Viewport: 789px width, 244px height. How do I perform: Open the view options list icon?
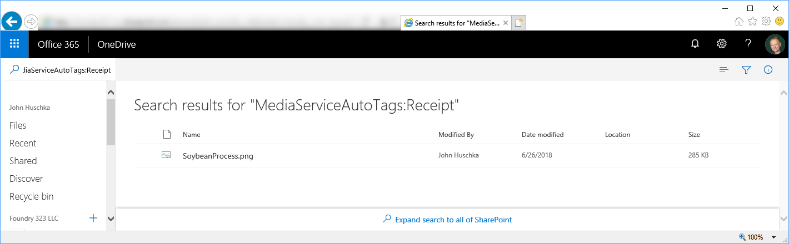723,70
